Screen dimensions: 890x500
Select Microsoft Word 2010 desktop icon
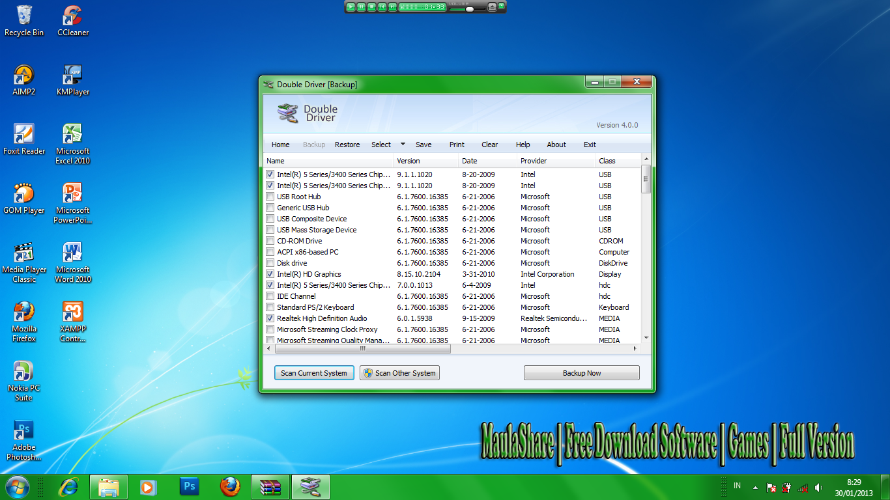click(73, 262)
